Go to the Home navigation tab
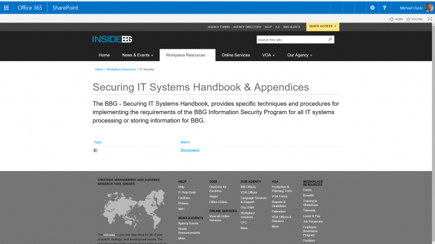 pyautogui.click(x=104, y=55)
